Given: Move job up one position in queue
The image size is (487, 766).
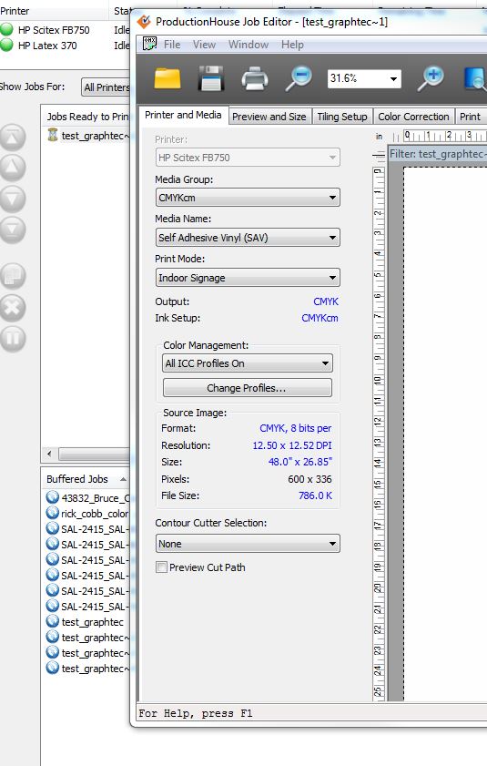Looking at the screenshot, I should (12, 168).
